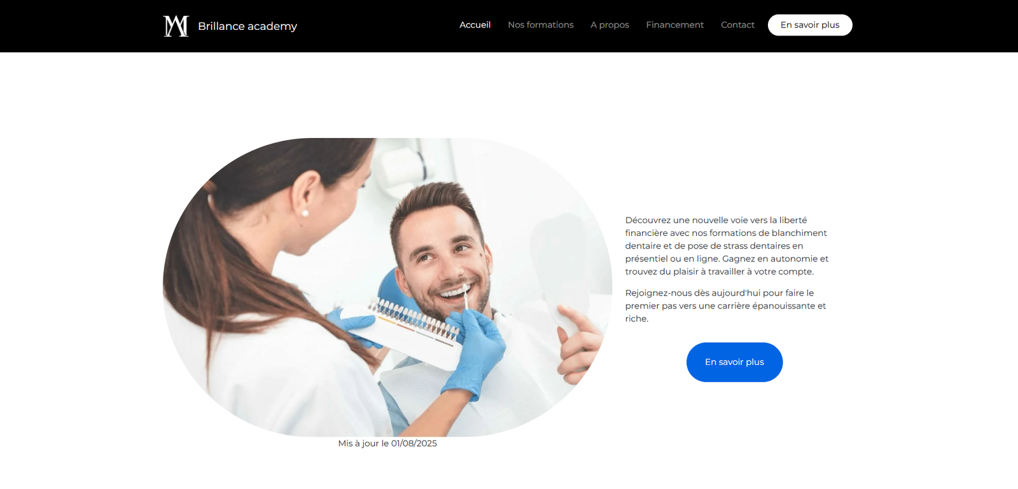Click the paragraph starting with Découvrez une nouvelle

[x=727, y=245]
